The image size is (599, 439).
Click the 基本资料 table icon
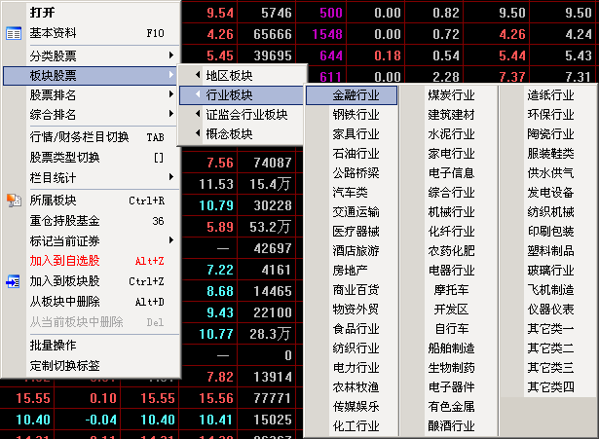14,34
